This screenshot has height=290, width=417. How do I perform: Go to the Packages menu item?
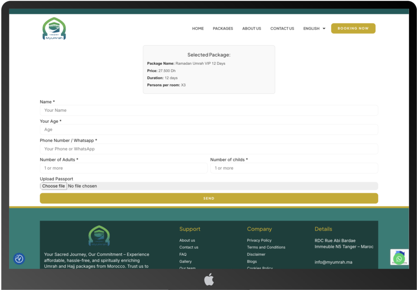223,29
